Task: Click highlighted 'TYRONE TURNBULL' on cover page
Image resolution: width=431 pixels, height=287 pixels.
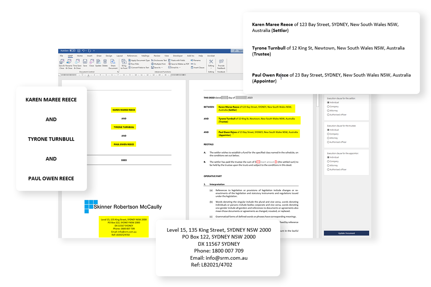Action: click(124, 127)
